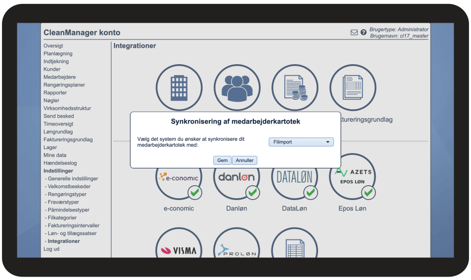The image size is (471, 280).
Task: Select the document with coins payroll icon
Action: pos(295,88)
